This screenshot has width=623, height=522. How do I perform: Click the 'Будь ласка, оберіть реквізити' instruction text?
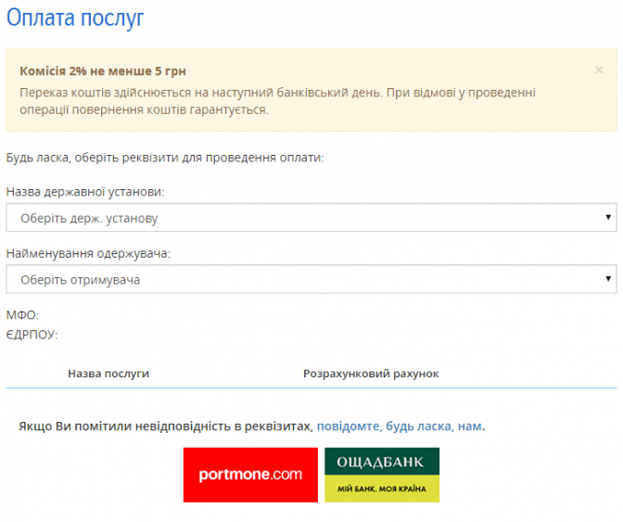point(164,158)
